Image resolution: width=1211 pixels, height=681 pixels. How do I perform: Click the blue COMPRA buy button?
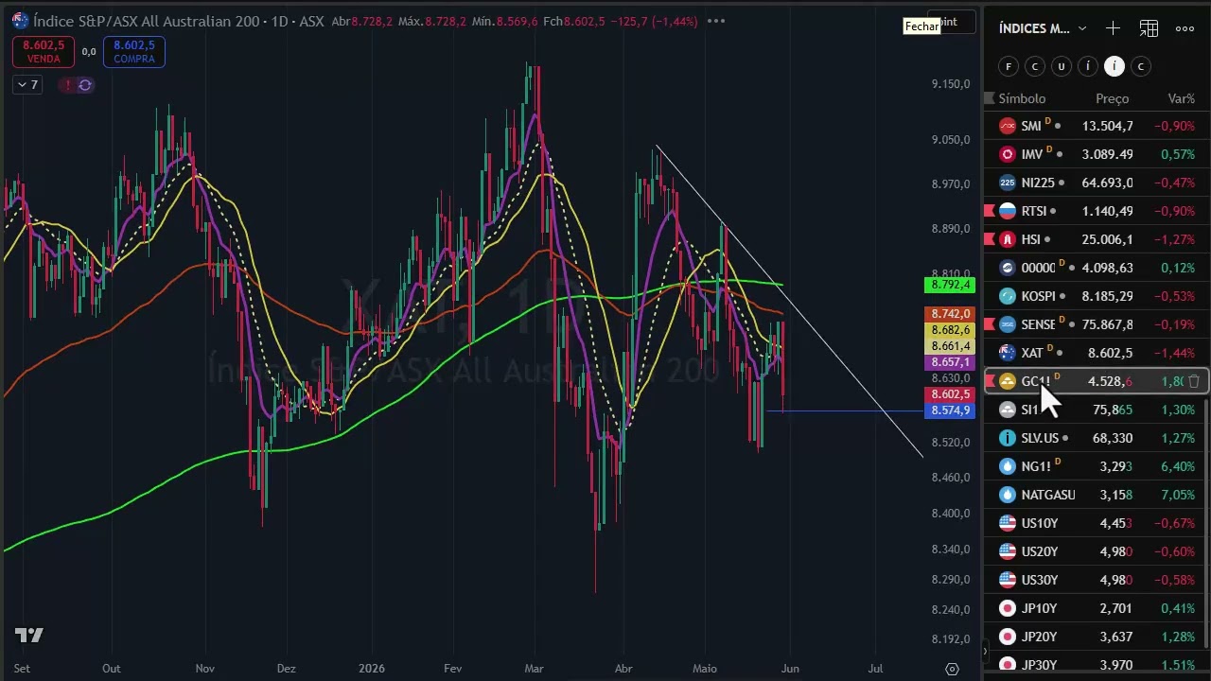134,52
